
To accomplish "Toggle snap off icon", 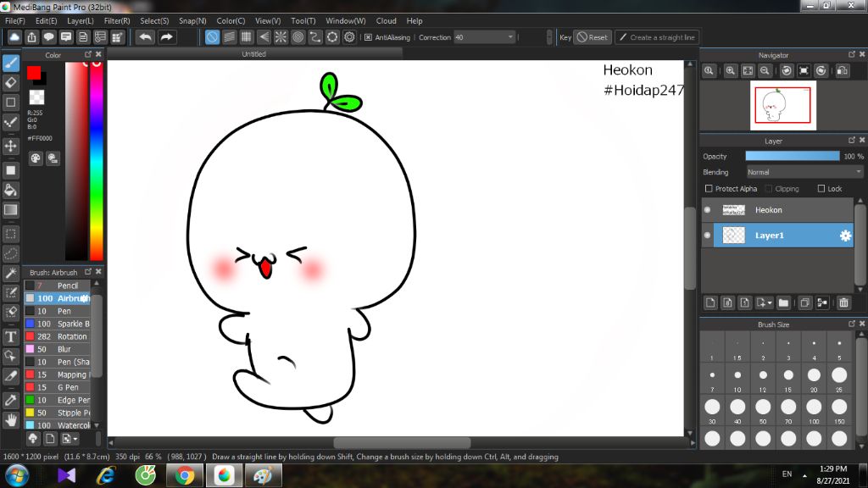I will (212, 37).
